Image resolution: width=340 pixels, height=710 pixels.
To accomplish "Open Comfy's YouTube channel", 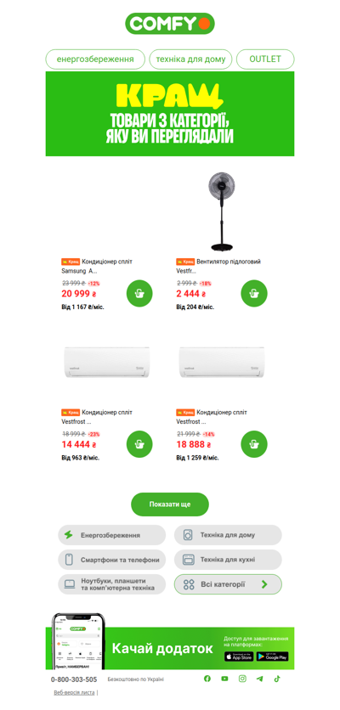I will pos(224,679).
